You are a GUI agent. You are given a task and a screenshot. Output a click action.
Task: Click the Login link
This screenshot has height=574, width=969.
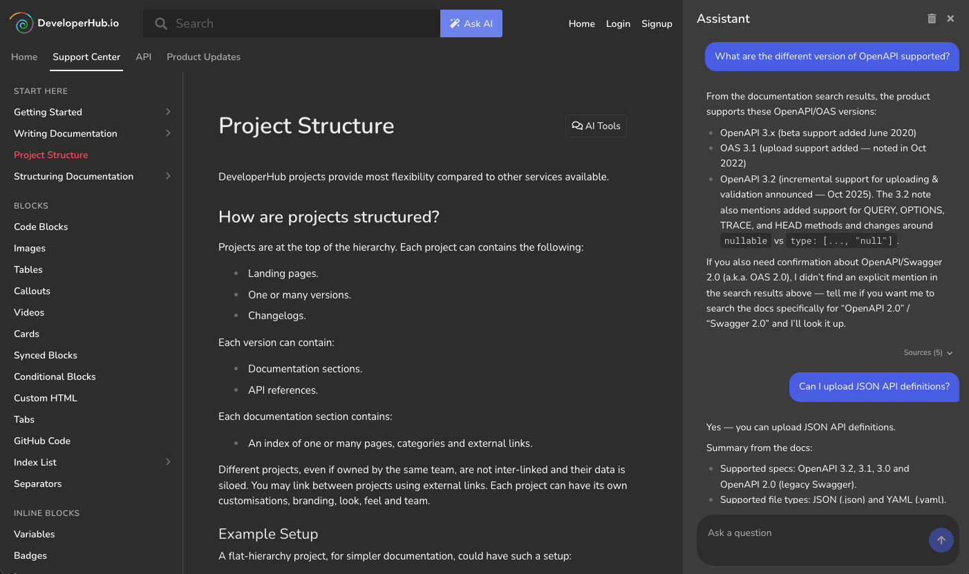[618, 23]
